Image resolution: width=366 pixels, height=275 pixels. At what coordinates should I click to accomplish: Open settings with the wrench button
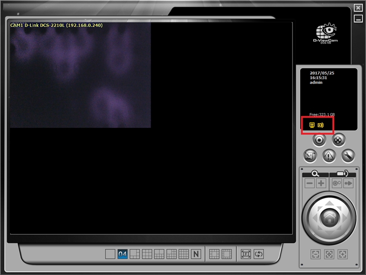pyautogui.click(x=348, y=155)
